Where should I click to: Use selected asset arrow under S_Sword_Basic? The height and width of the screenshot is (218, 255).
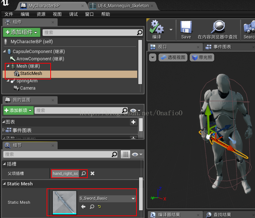[83, 207]
